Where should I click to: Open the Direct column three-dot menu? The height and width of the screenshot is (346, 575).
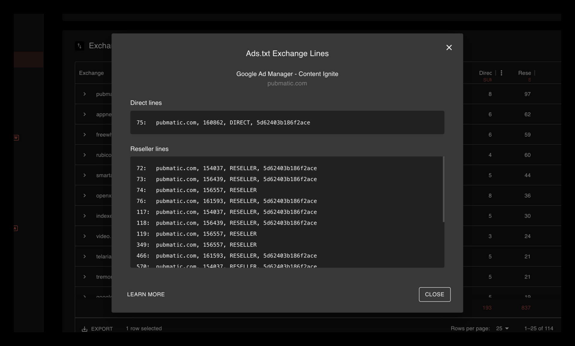[501, 73]
